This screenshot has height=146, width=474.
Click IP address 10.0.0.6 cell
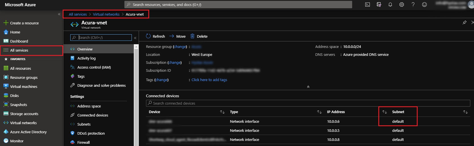click(x=333, y=121)
